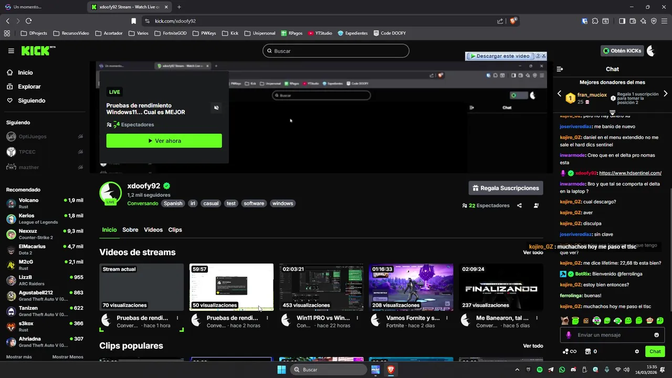Click Ver todo next to Videos de streams

pyautogui.click(x=533, y=253)
